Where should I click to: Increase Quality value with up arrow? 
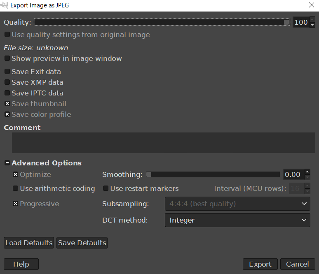[312, 19]
